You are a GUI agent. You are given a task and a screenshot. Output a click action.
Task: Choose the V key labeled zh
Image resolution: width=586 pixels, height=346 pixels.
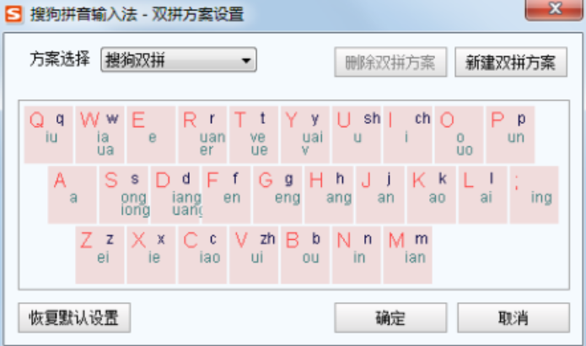tap(254, 253)
